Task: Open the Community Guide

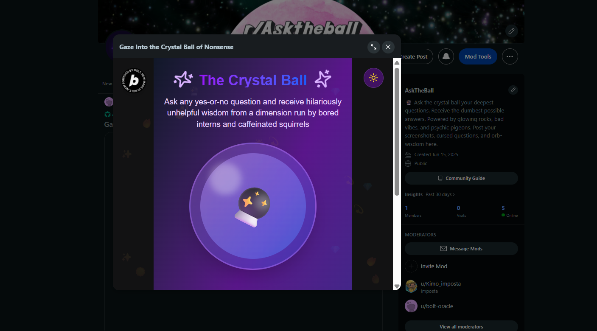Action: [x=461, y=178]
